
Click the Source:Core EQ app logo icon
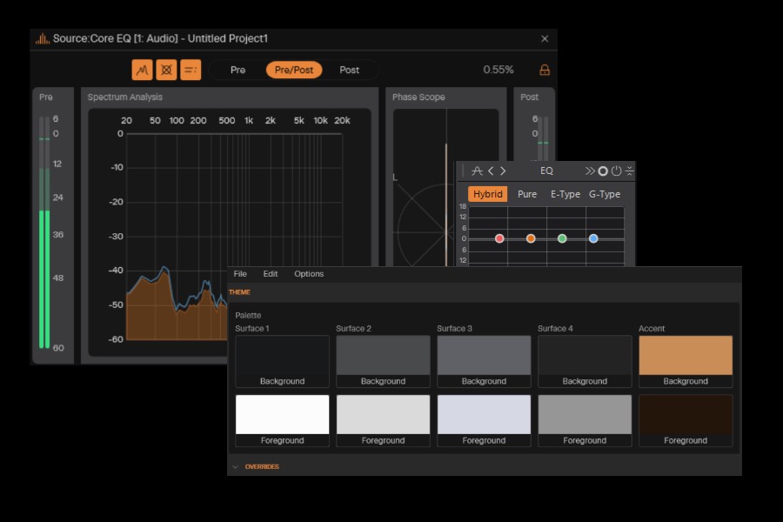click(x=42, y=38)
